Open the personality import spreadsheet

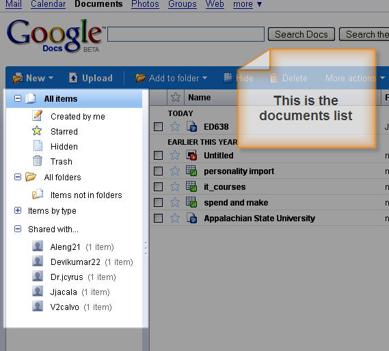coord(239,171)
